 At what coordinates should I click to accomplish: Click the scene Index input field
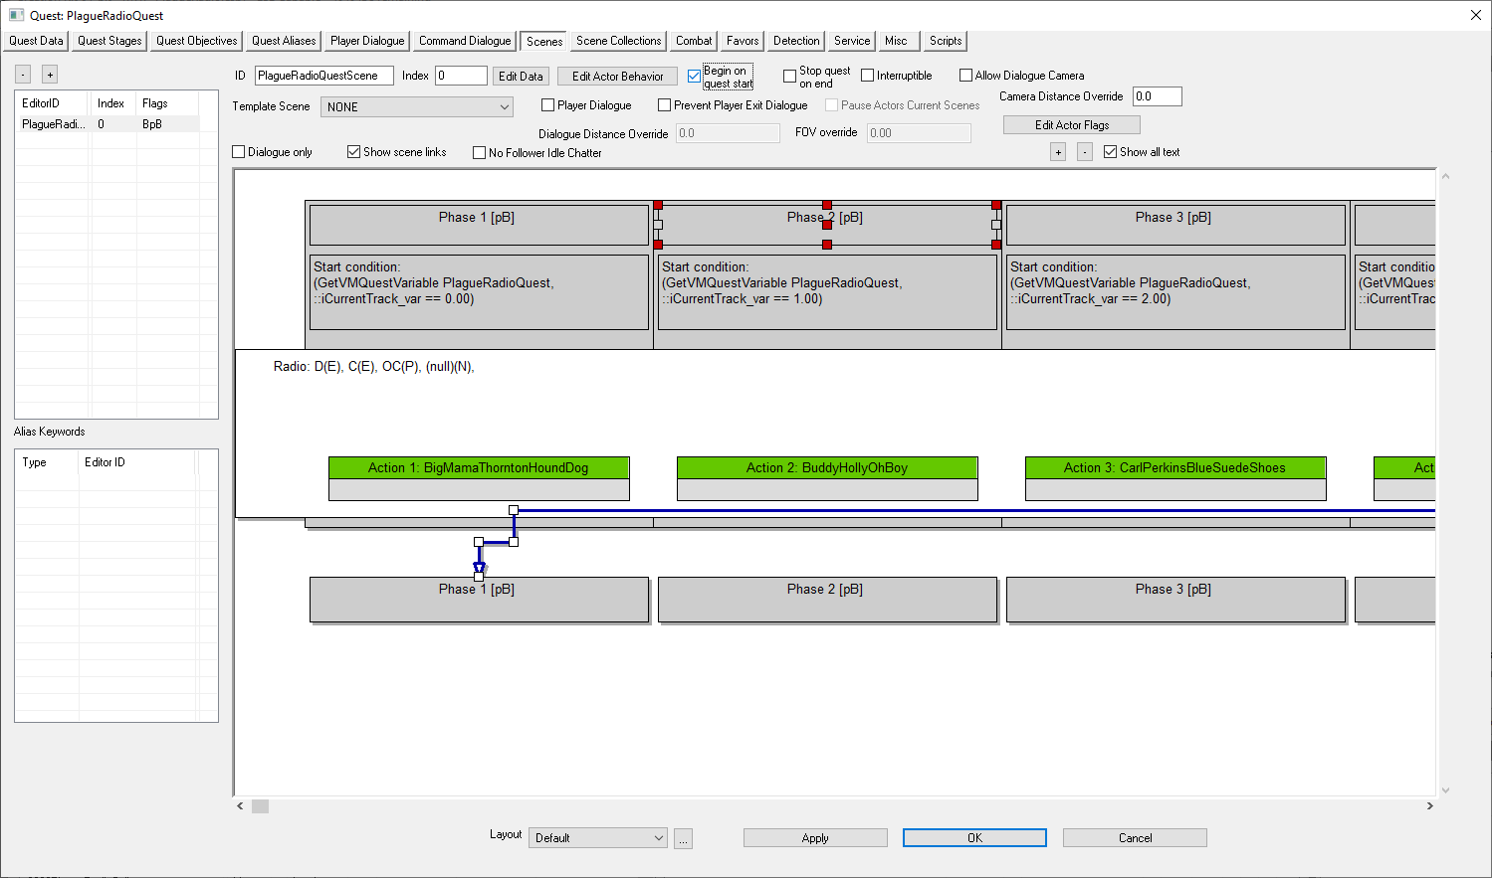pos(461,76)
